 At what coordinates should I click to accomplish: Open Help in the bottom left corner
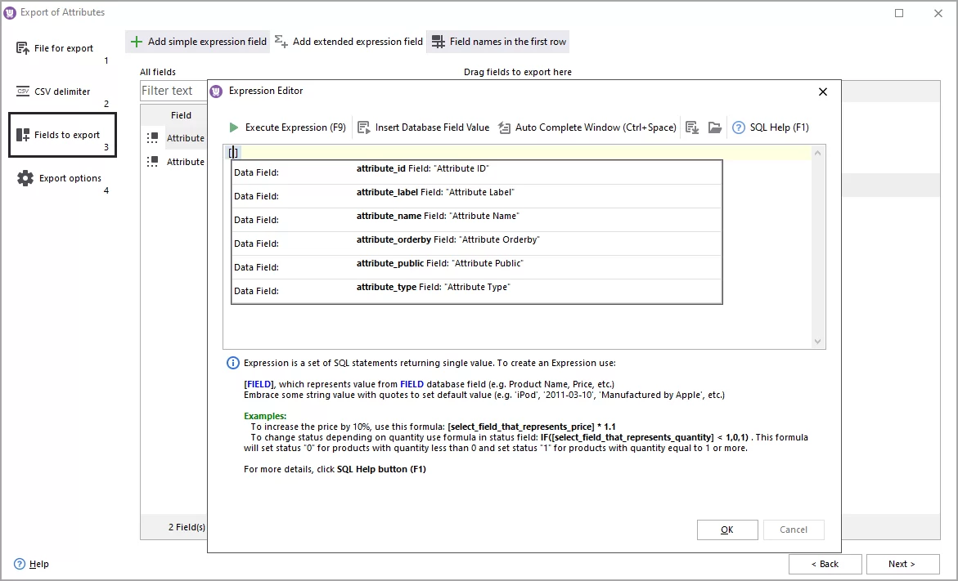point(32,564)
